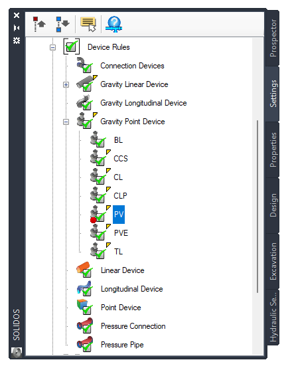Click the palette settings gear icon
Viewport: 288px width, 372px height.
point(17,41)
